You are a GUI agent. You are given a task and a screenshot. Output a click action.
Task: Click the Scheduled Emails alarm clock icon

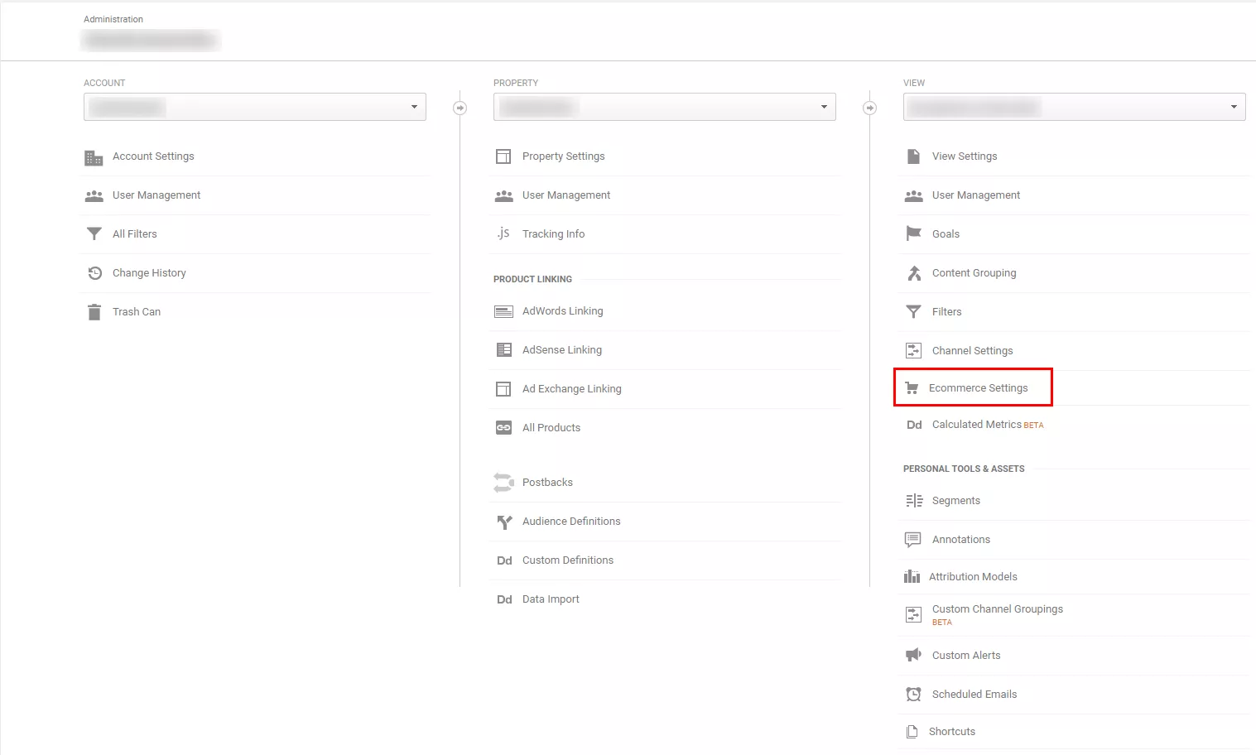click(x=913, y=695)
